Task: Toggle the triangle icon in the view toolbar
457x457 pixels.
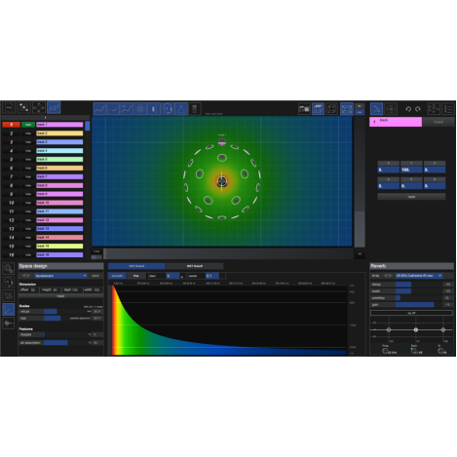Action: click(181, 109)
